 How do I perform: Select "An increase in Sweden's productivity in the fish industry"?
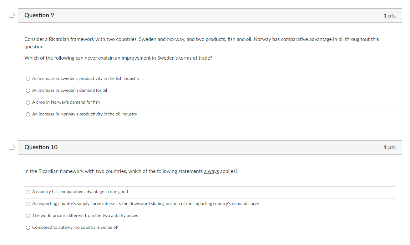tap(28, 79)
